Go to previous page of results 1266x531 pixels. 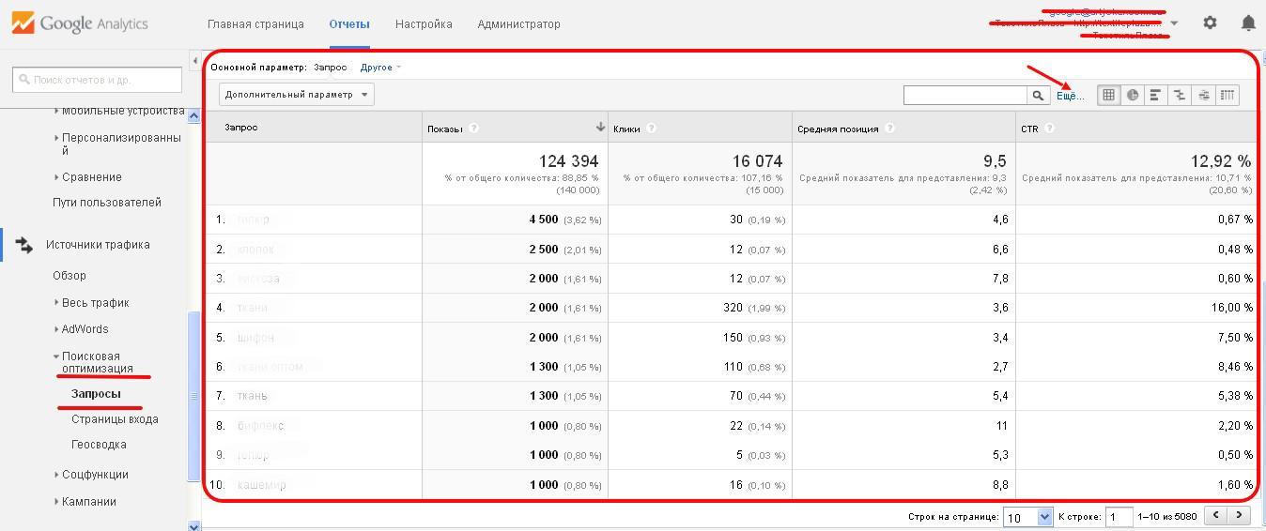pos(1217,514)
